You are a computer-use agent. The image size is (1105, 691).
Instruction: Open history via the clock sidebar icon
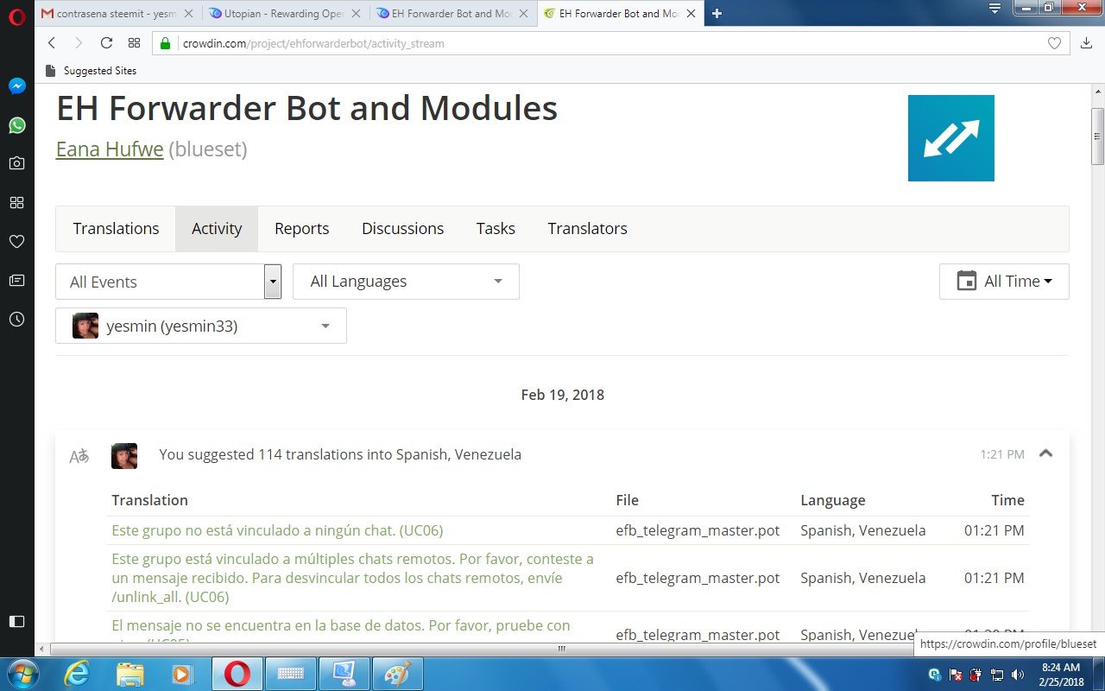point(17,320)
